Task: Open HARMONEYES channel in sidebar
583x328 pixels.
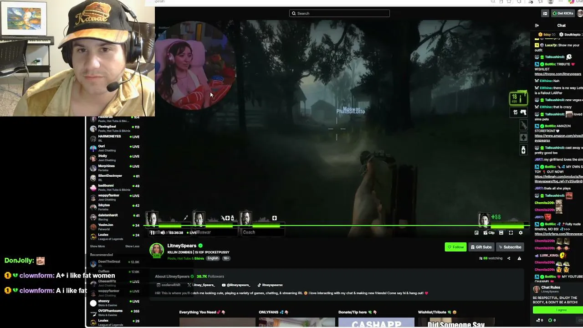Action: click(115, 138)
